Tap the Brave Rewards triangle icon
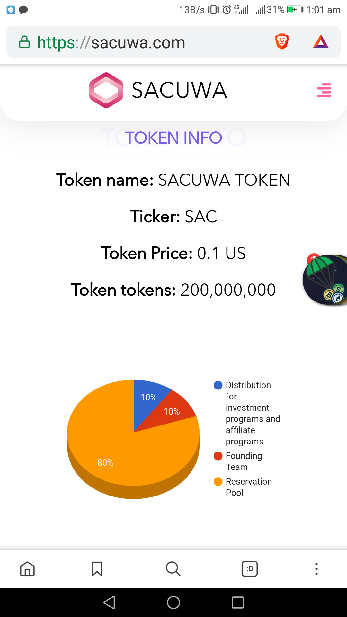 pos(321,42)
